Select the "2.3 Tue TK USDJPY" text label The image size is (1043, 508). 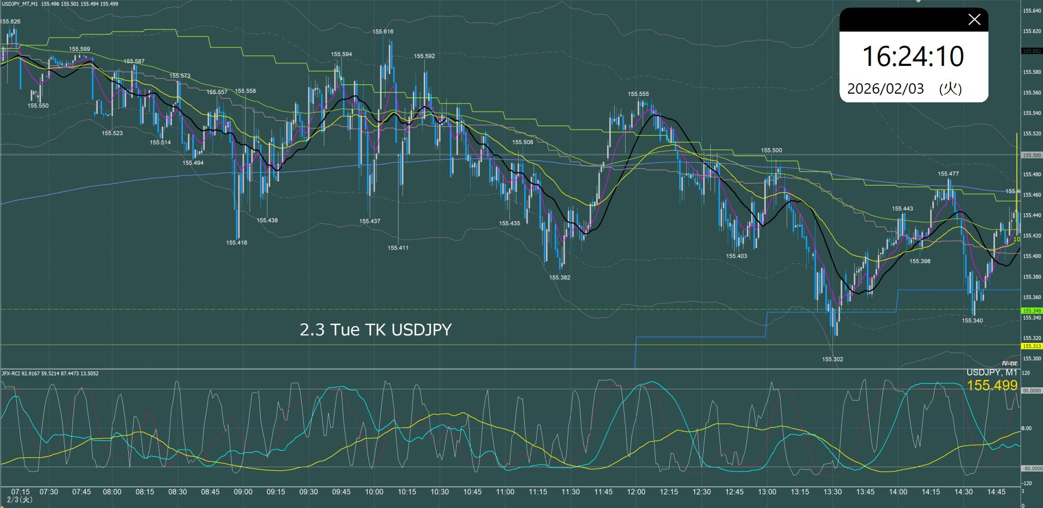(375, 330)
